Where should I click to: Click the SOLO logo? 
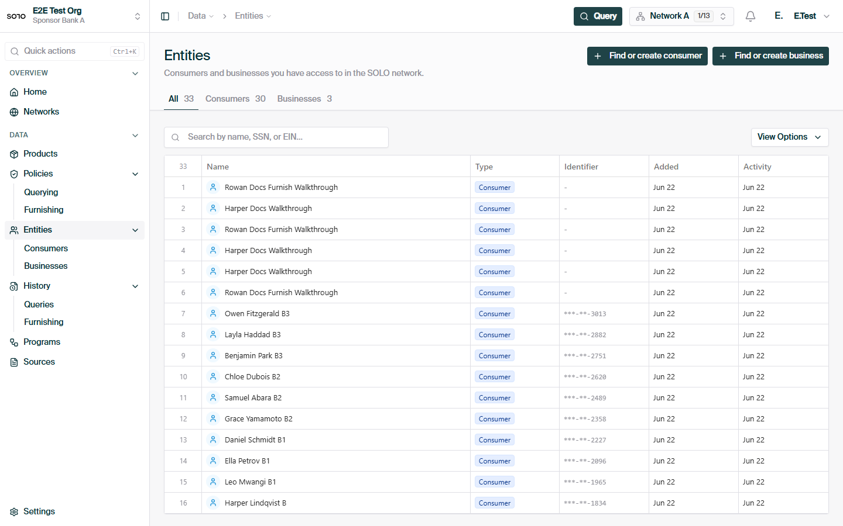pos(16,16)
